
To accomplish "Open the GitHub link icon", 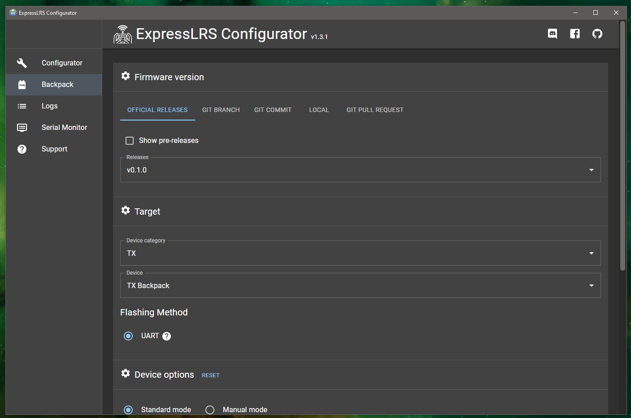I will (597, 34).
